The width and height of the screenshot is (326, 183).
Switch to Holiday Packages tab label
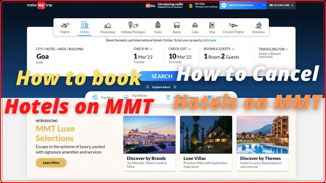tap(133, 32)
